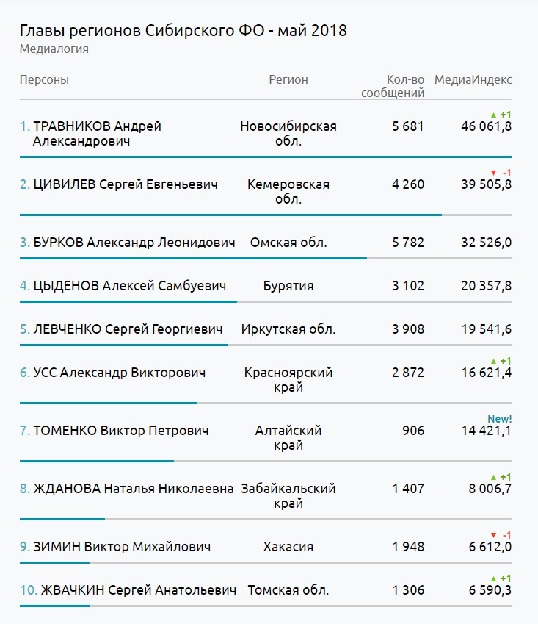
Task: Click green up arrow above Жданова's index
Action: tap(493, 477)
